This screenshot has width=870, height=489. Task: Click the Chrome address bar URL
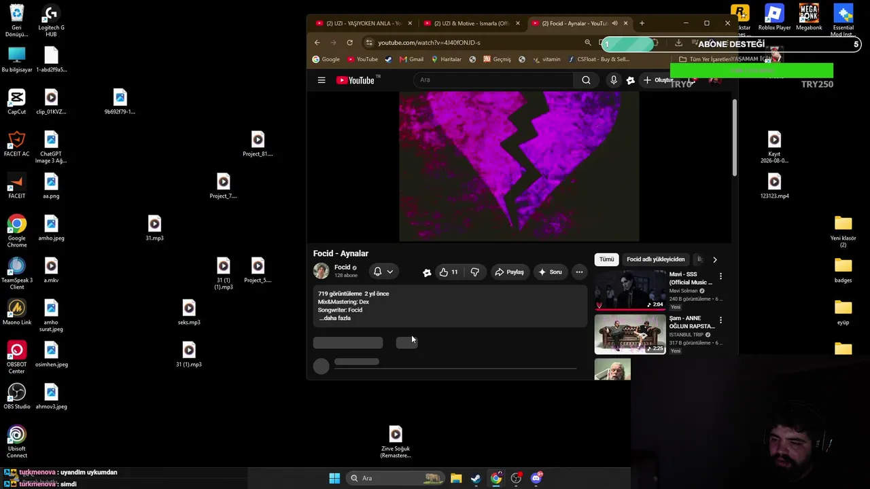tap(429, 42)
